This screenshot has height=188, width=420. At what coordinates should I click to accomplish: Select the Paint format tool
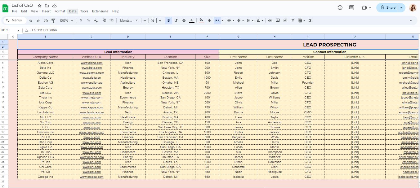coord(53,20)
